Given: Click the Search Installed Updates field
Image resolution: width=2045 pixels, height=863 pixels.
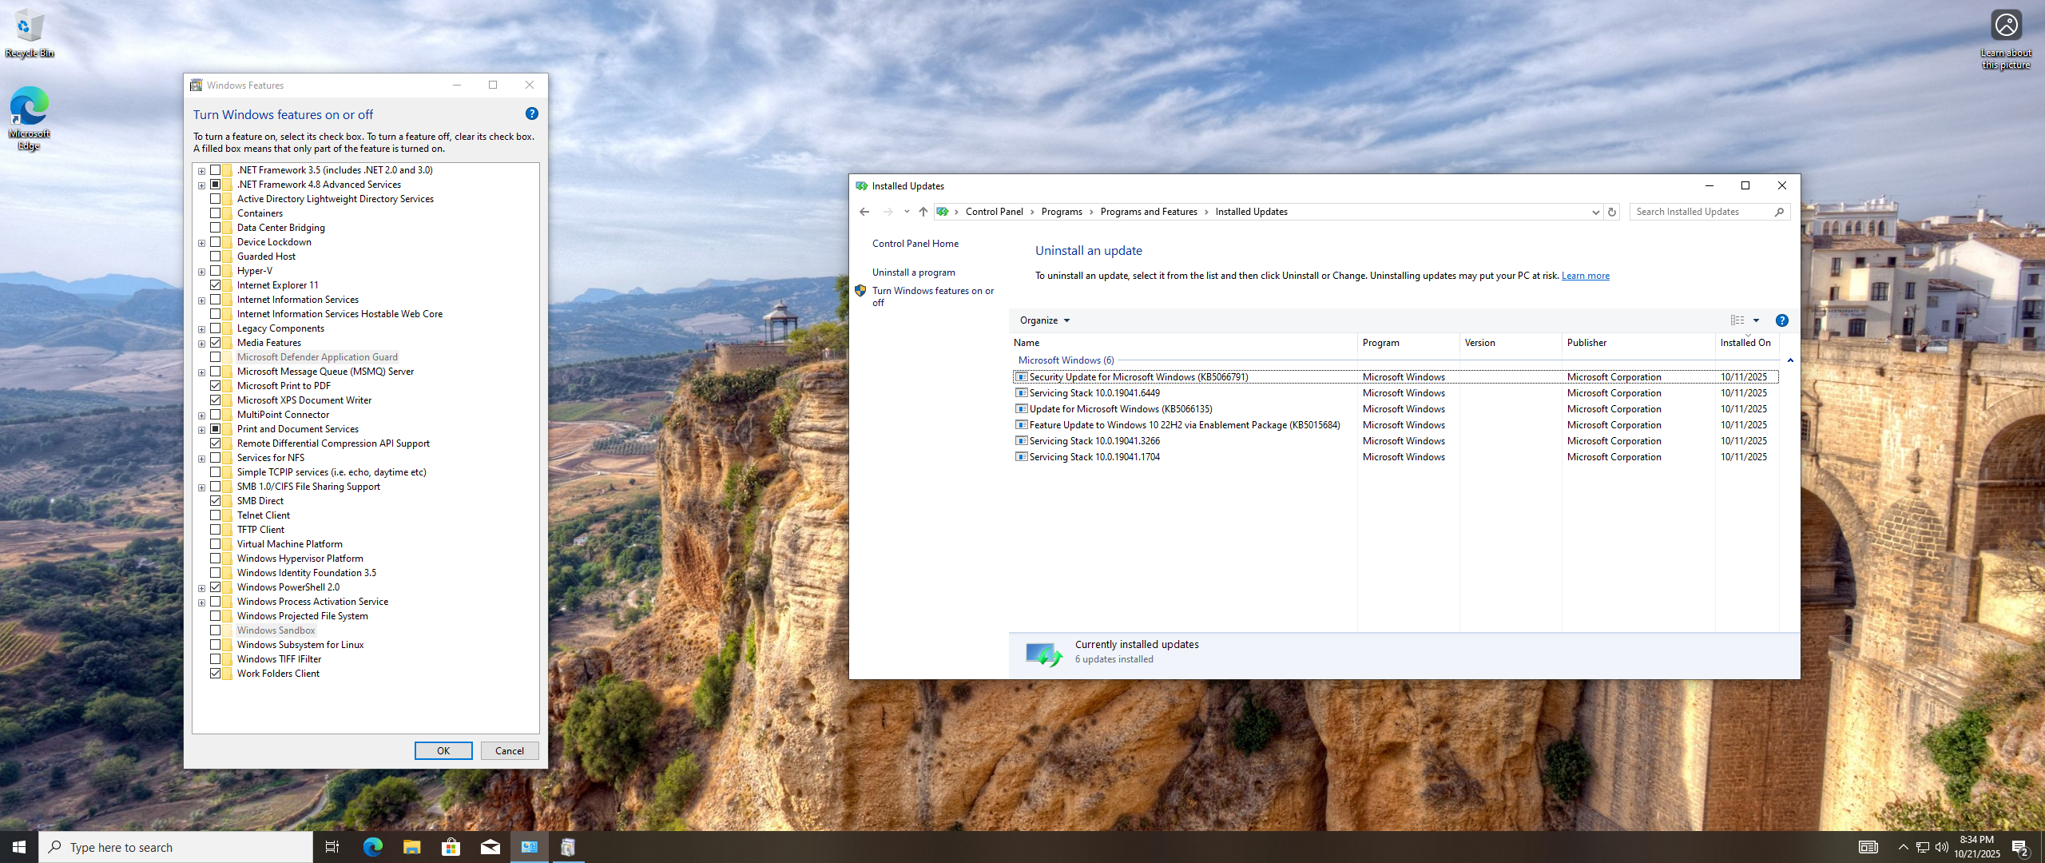Looking at the screenshot, I should pos(1700,212).
